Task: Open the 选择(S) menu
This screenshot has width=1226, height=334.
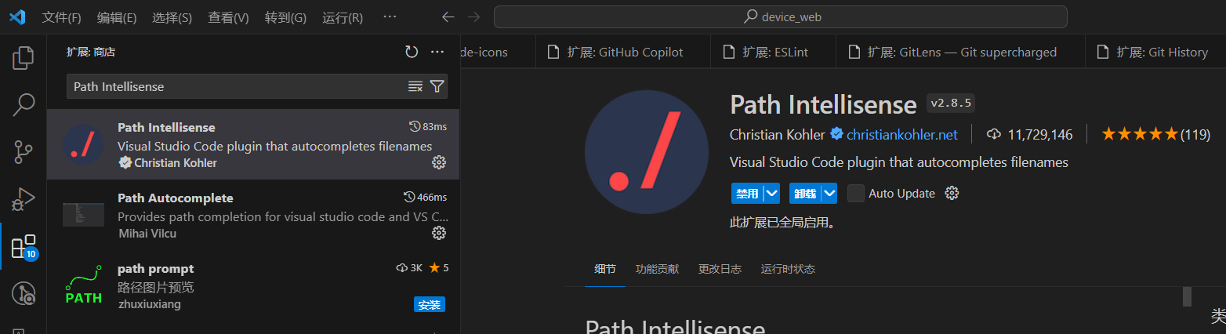Action: click(172, 17)
